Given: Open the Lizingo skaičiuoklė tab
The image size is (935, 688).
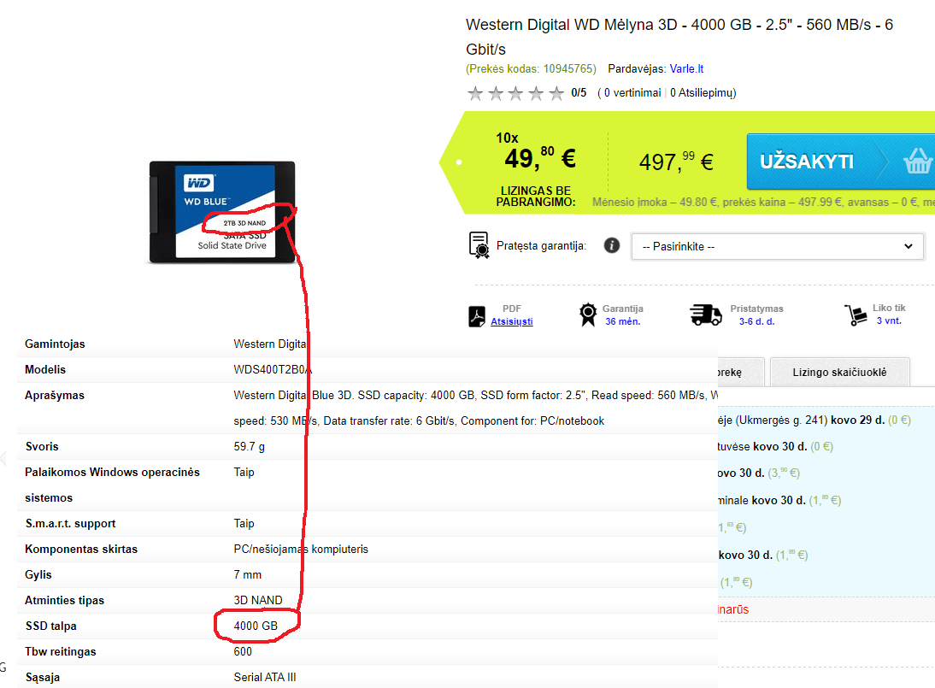Looking at the screenshot, I should click(x=839, y=372).
